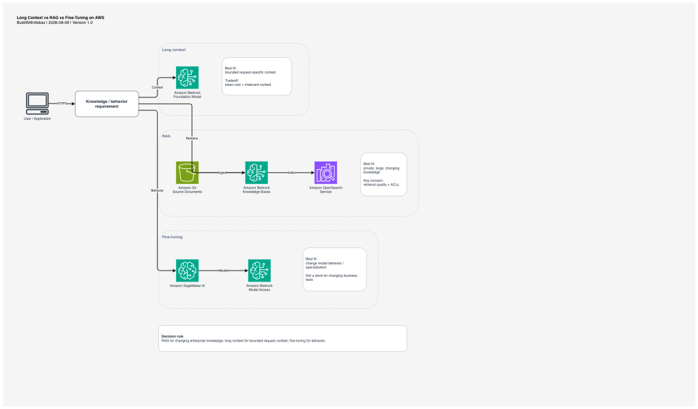Click the diagram title 'Long Context vs RAG vs Fine-Tuning on AWS'
This screenshot has width=698, height=409.
click(x=61, y=18)
